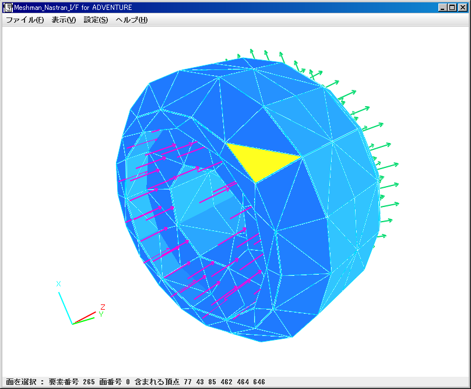The width and height of the screenshot is (471, 389).
Task: Open the 表示(V) menu
Action: (x=64, y=20)
